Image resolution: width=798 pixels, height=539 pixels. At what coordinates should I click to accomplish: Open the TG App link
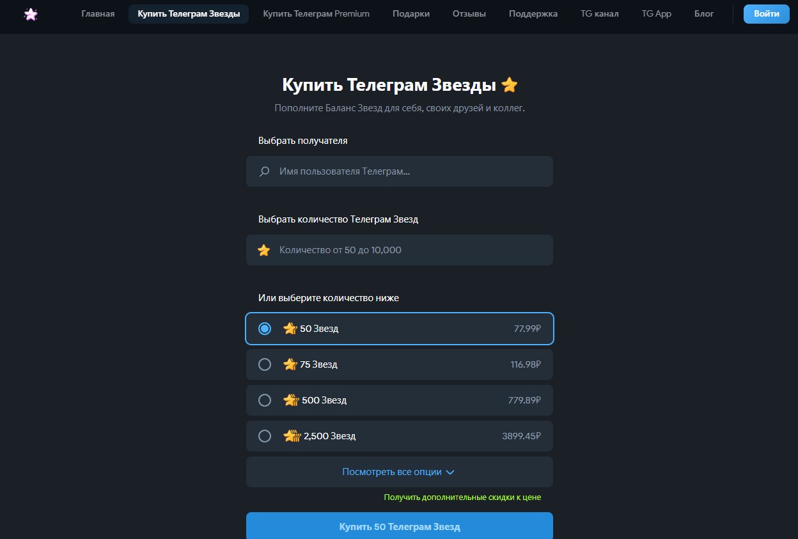(657, 13)
